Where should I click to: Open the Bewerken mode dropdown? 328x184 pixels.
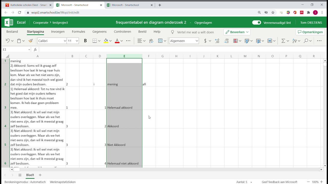coord(237,32)
